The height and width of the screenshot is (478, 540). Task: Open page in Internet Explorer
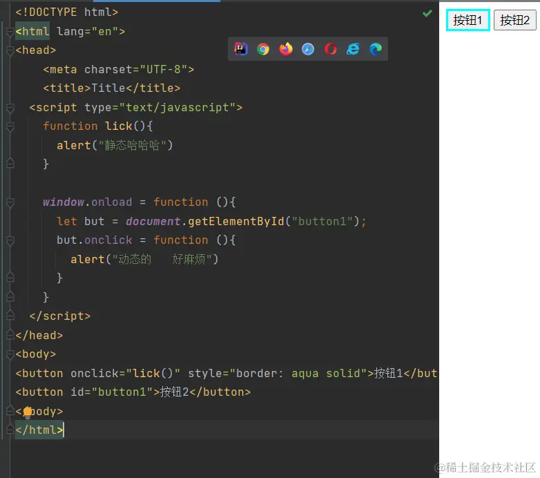tap(353, 49)
